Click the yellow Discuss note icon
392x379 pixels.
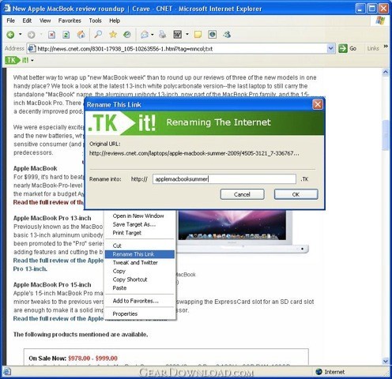tap(198, 35)
